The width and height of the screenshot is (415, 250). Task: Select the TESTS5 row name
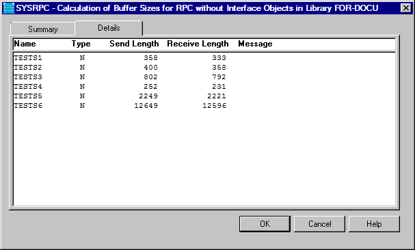point(28,96)
